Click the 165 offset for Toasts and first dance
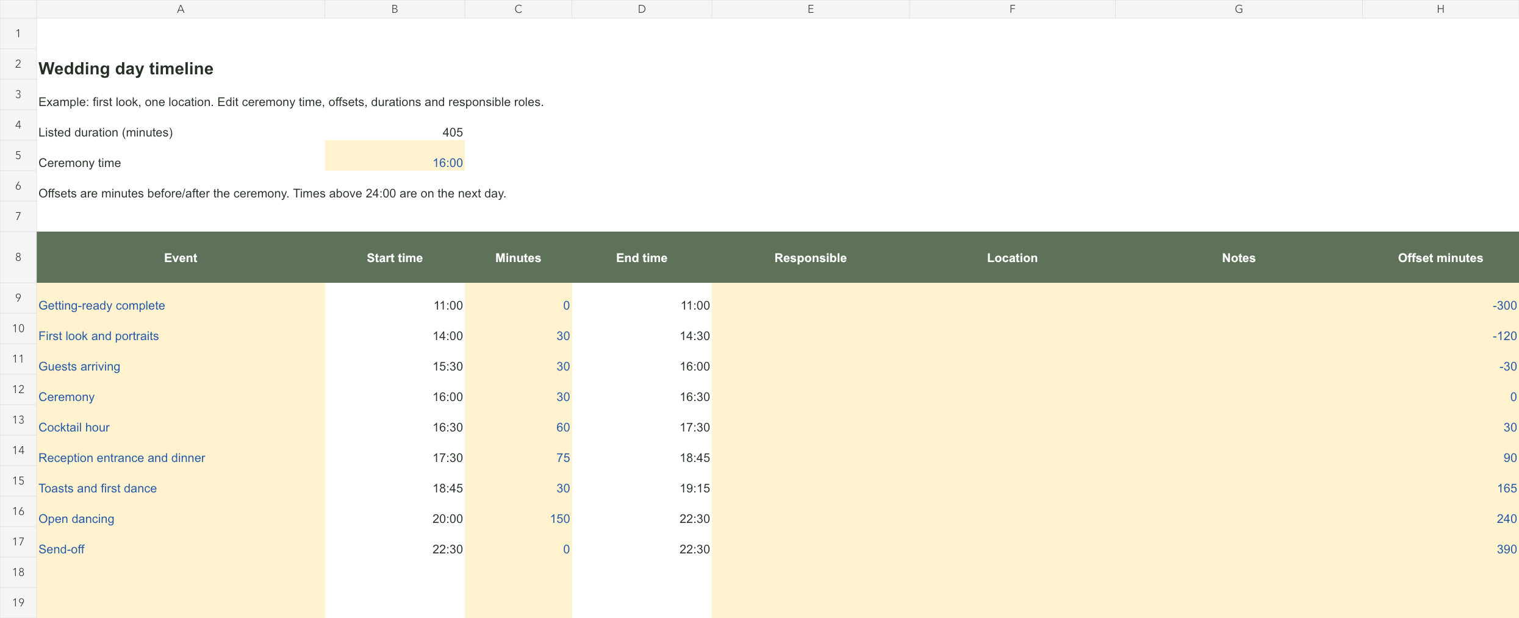The image size is (1519, 618). (x=1440, y=481)
